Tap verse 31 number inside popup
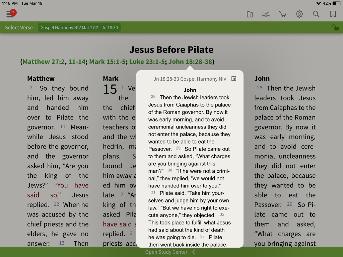The height and width of the screenshot is (257, 343). pyautogui.click(x=153, y=192)
